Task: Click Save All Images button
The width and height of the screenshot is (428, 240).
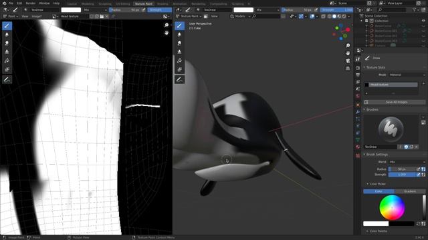Action: tap(395, 102)
